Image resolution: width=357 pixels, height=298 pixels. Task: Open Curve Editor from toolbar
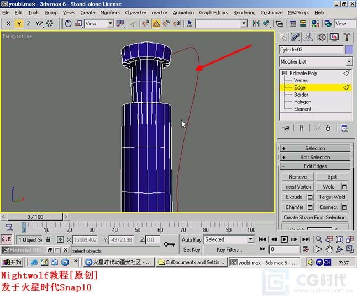point(293,23)
